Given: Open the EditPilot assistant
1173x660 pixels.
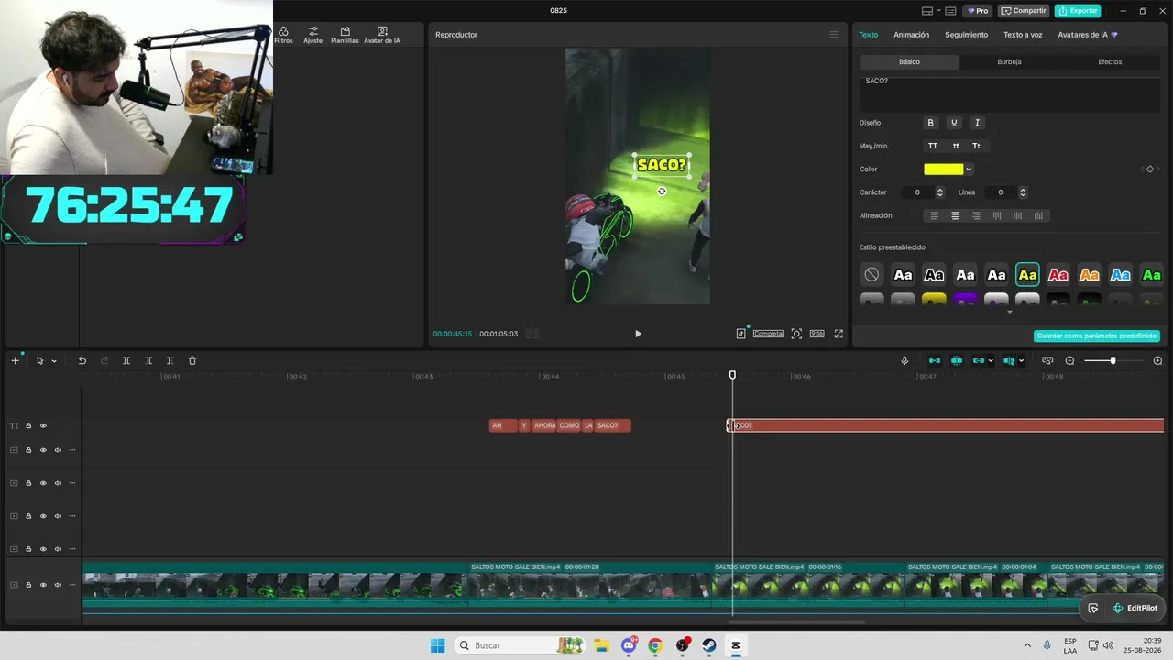Looking at the screenshot, I should pyautogui.click(x=1135, y=608).
